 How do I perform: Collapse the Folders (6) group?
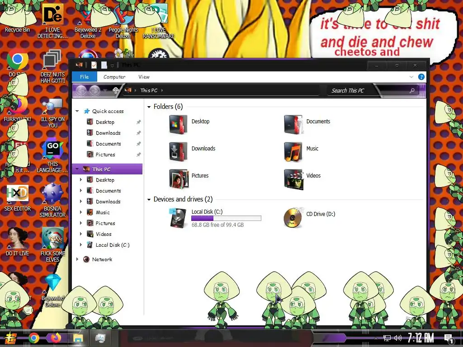pyautogui.click(x=149, y=107)
